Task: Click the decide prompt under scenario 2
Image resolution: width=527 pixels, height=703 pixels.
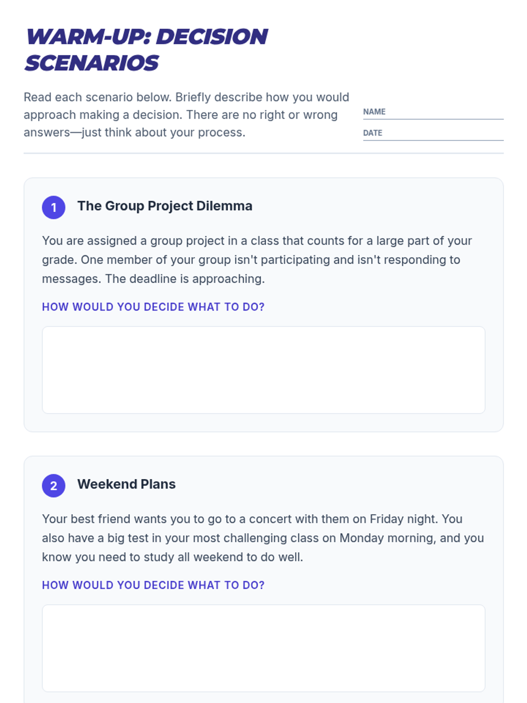Action: point(153,585)
